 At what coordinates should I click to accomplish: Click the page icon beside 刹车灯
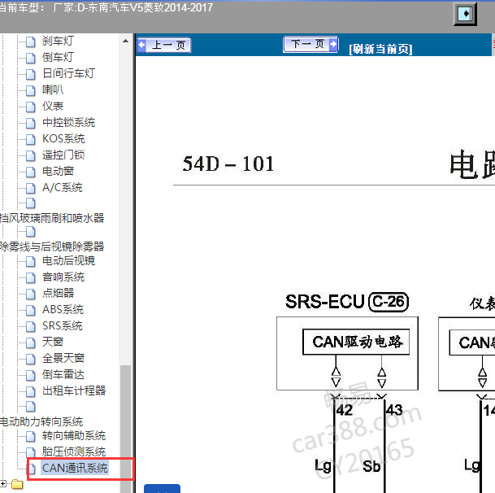31,41
